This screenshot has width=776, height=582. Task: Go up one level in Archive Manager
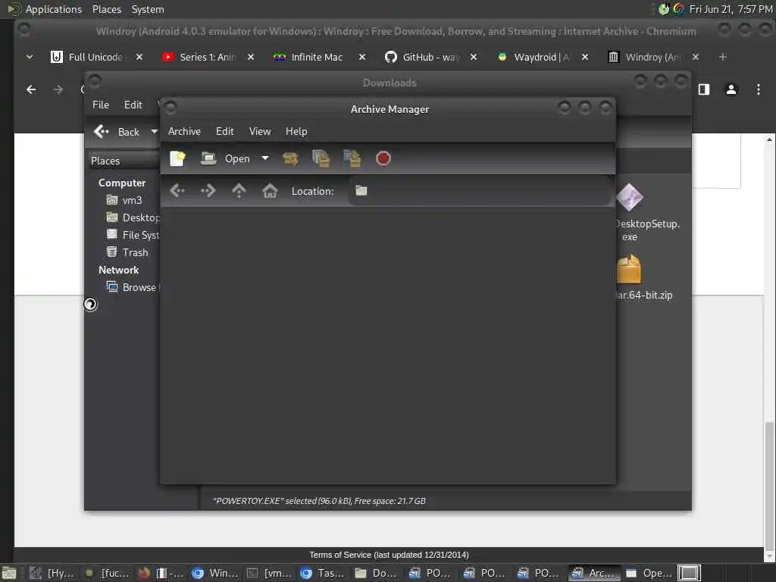(239, 190)
